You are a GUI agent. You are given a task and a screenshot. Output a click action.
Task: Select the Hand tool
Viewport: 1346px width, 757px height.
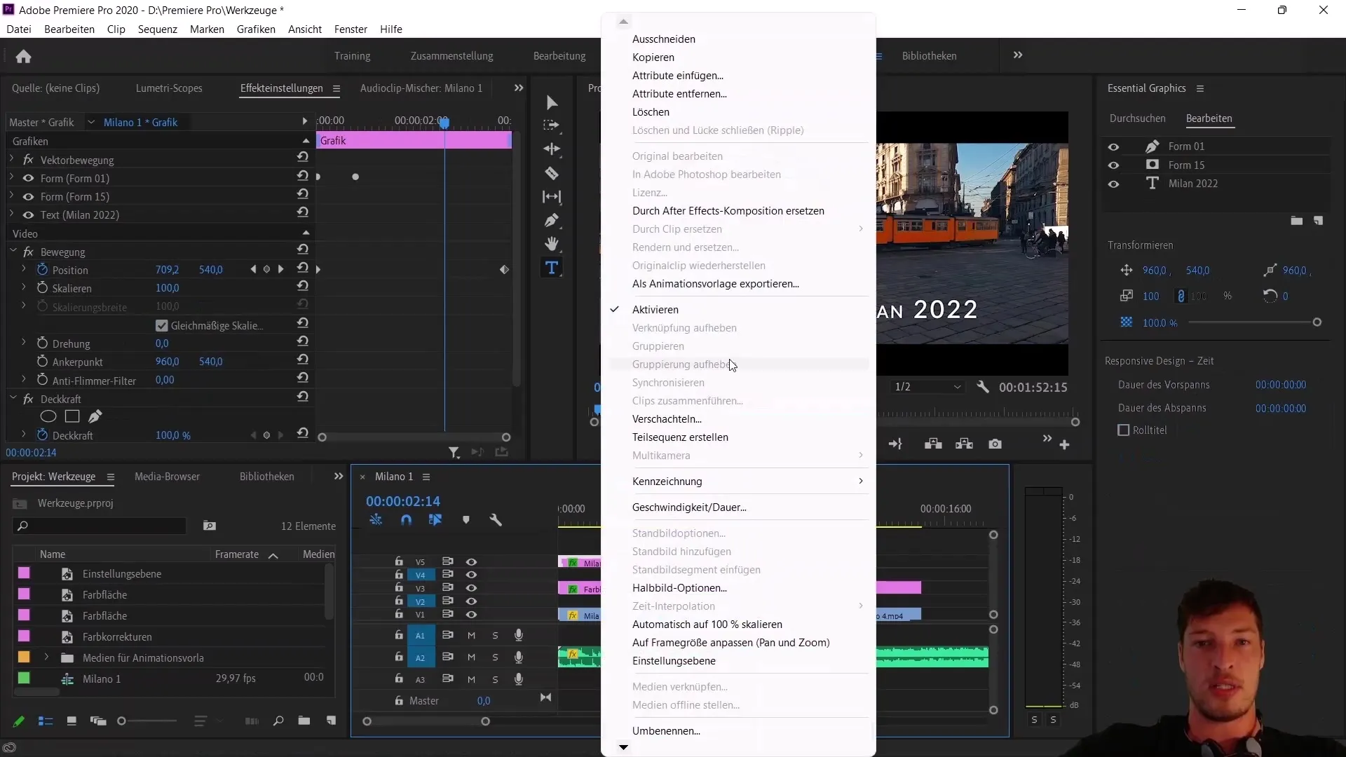click(x=552, y=244)
